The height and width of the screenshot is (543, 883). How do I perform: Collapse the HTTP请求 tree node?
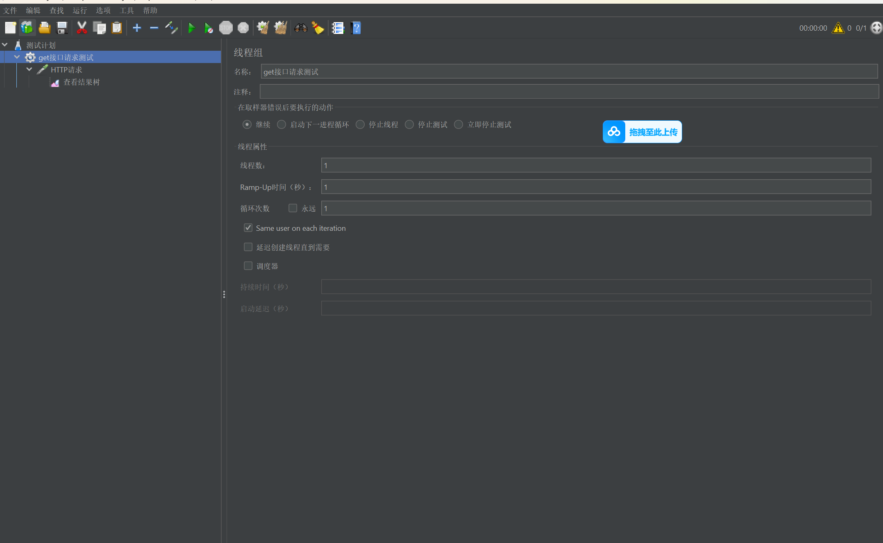pos(29,70)
